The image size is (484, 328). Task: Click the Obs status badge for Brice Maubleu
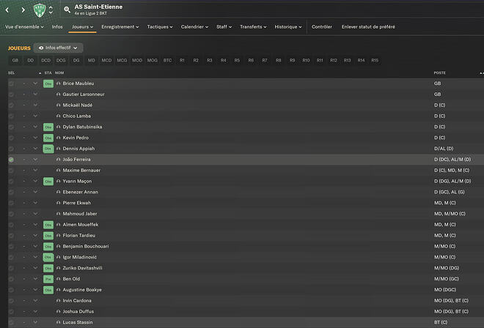click(x=48, y=83)
